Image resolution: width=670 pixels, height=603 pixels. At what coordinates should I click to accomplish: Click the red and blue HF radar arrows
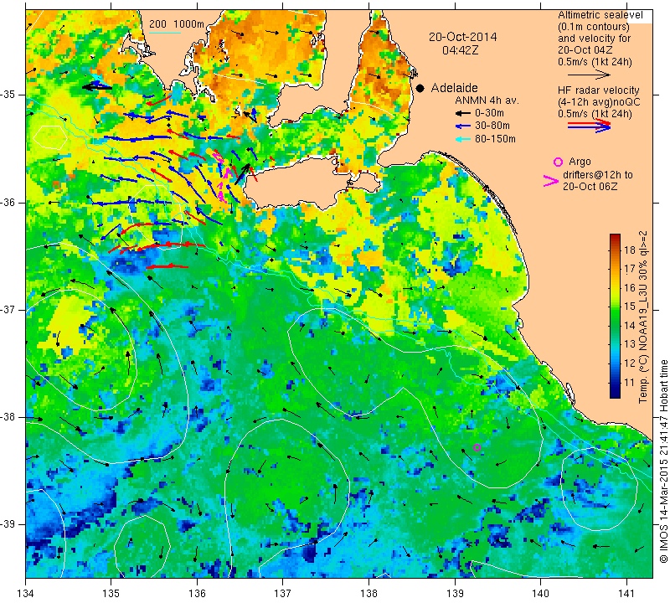tap(590, 126)
